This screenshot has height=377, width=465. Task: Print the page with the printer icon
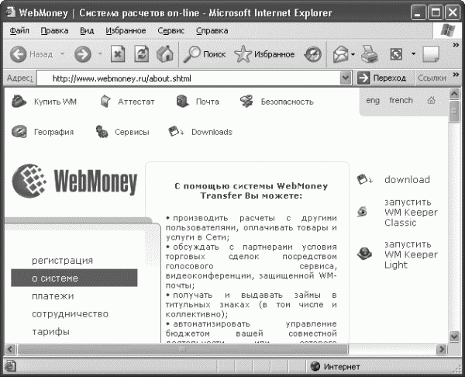(369, 54)
